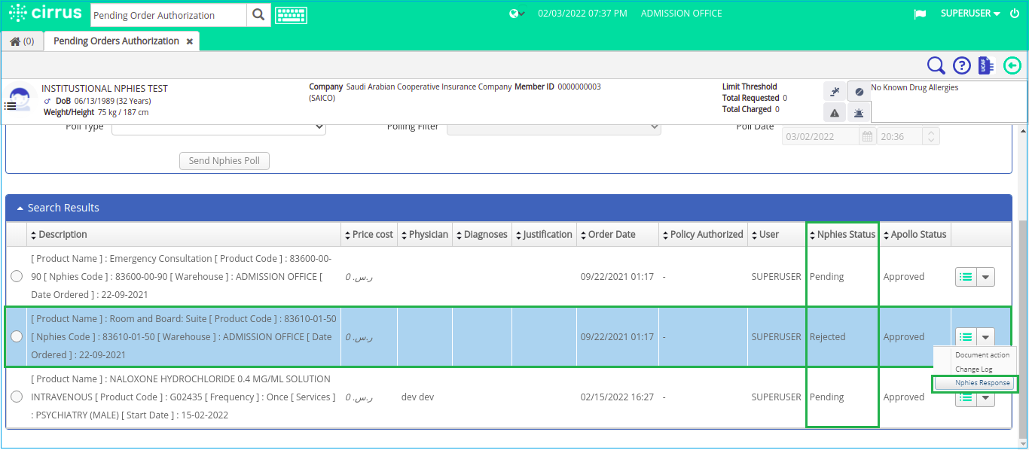
Task: Click the green back-arrow circle icon
Action: 1012,65
